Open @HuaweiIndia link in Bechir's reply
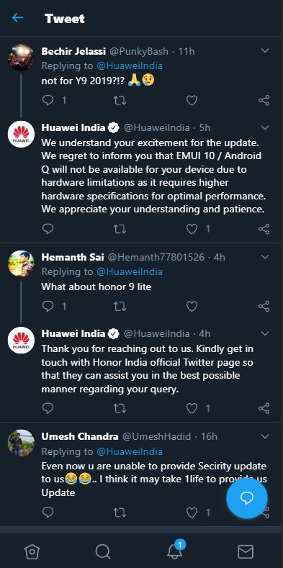 click(130, 66)
